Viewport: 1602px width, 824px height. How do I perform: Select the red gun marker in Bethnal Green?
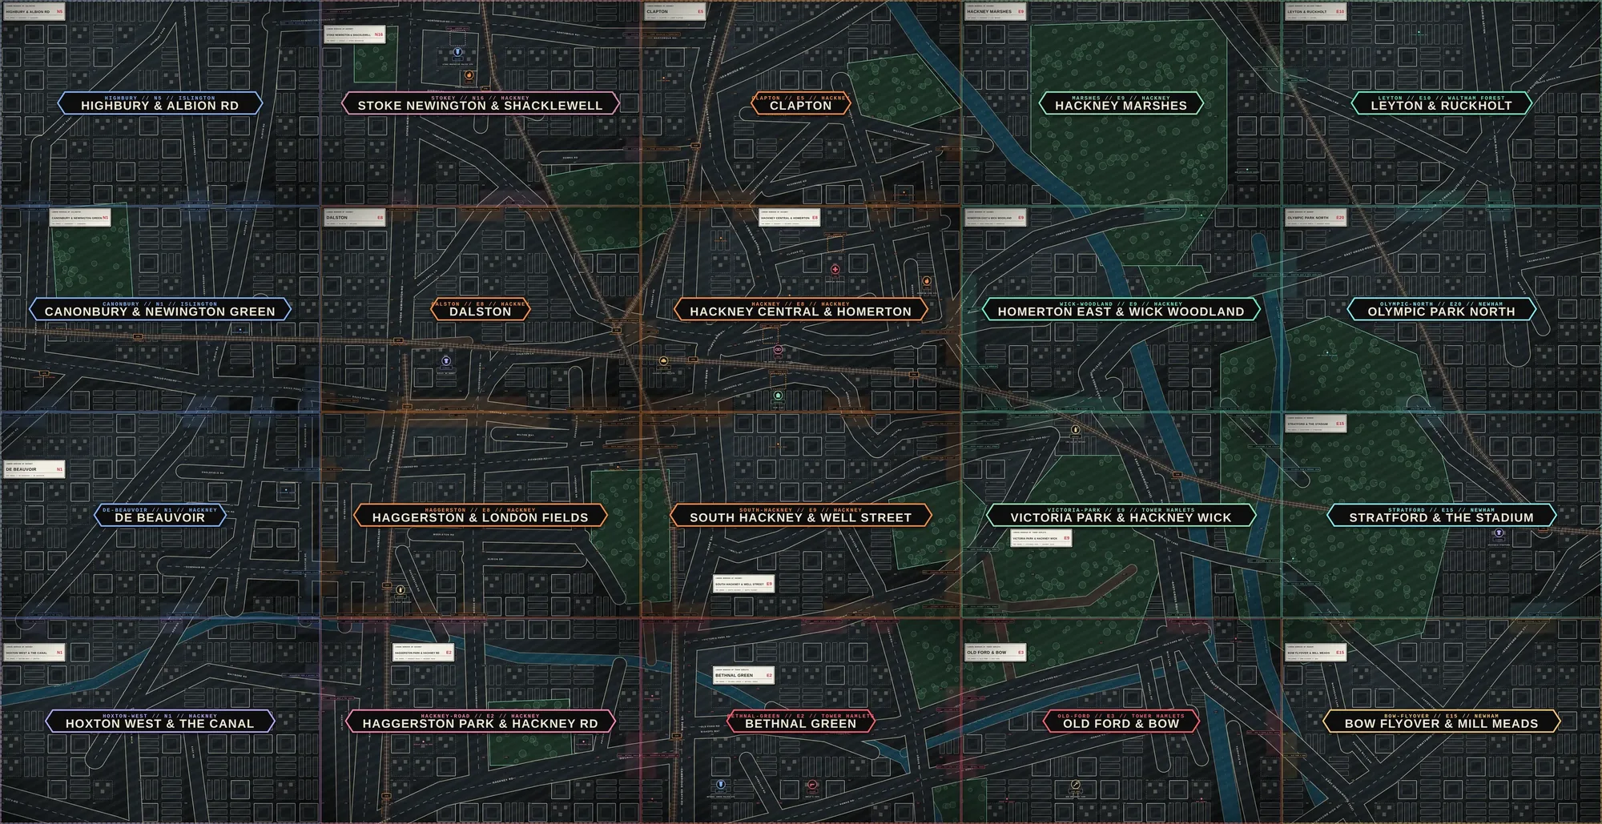point(812,785)
